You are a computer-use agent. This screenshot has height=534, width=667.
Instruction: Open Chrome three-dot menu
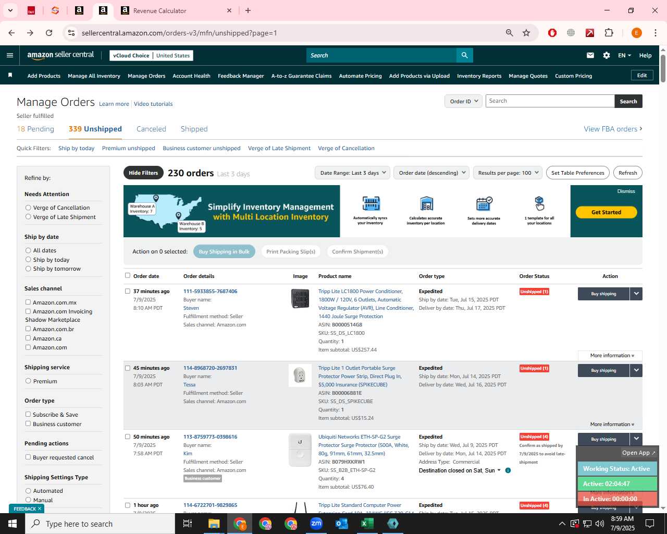(x=656, y=33)
